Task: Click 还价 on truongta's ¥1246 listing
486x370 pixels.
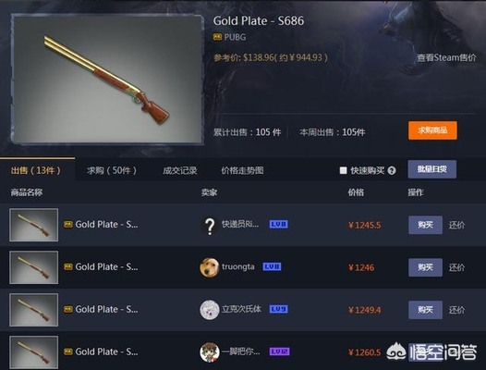Action: coord(456,267)
